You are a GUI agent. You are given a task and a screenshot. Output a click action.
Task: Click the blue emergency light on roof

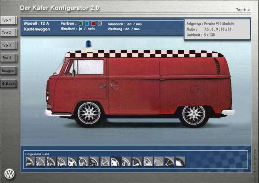tap(89, 44)
